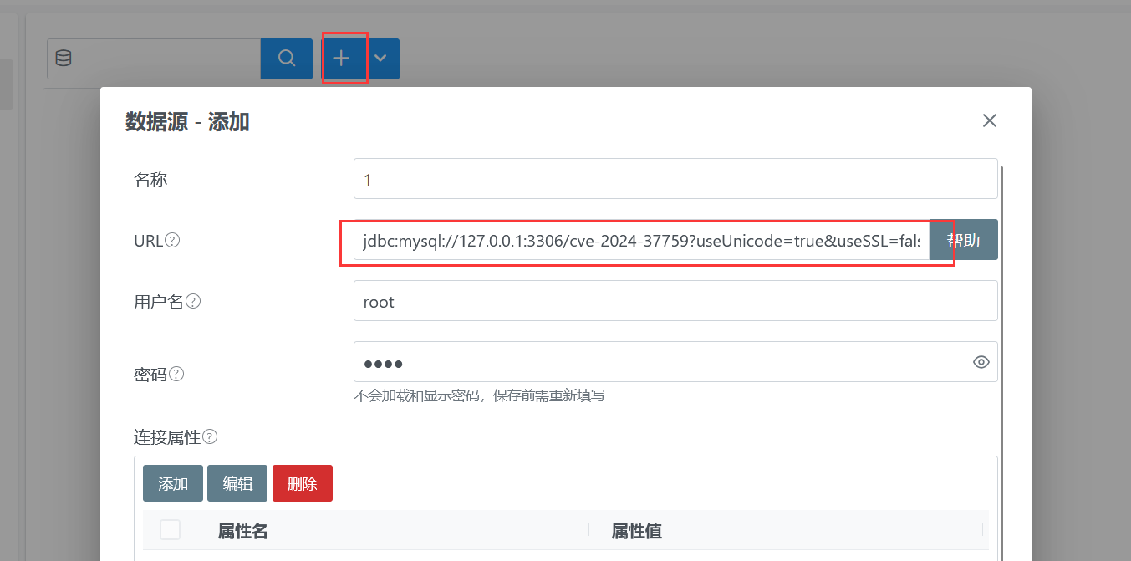Screen dimensions: 1131x561
Task: Click the database icon in the search box
Action: click(x=64, y=59)
